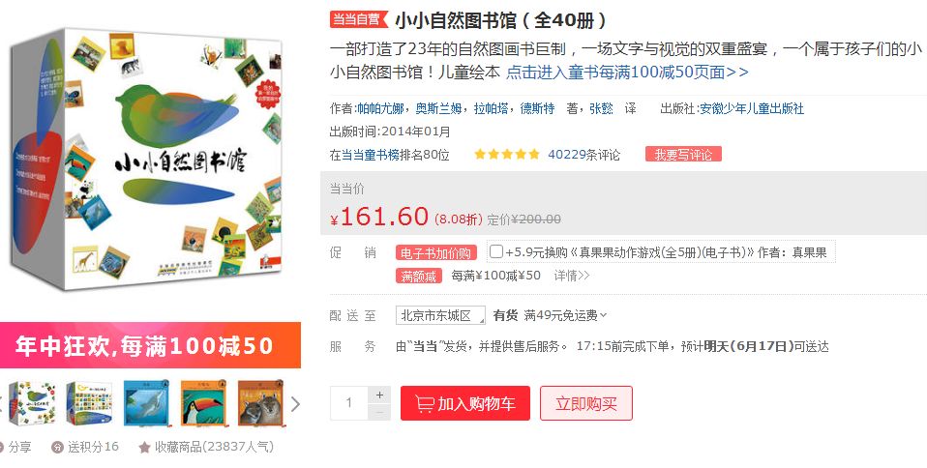Open the 北京市东城区 delivery location dropdown
Viewport: 927px width, 468px height.
(440, 315)
